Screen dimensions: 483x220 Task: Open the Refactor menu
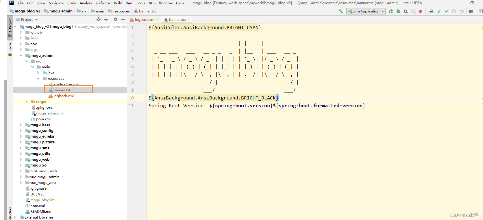coord(103,3)
